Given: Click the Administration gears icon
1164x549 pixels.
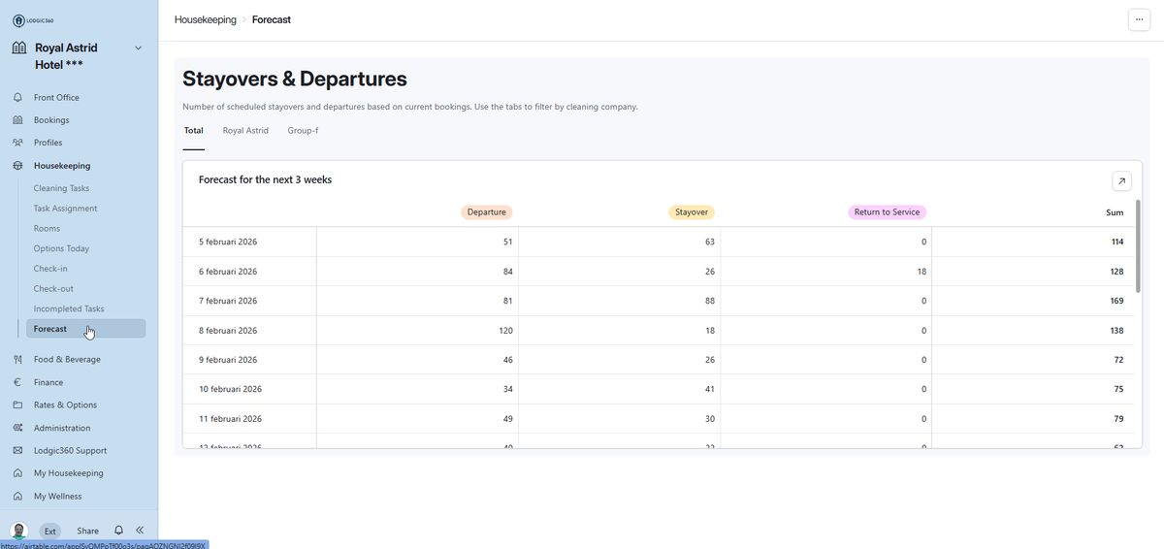Looking at the screenshot, I should coord(17,428).
